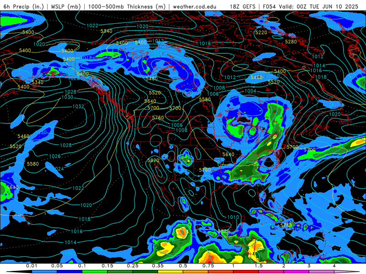
Task: Click the red 1–1.5 legend swatch
Action: click(246, 272)
